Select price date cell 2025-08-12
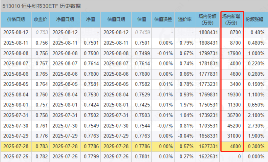The image size is (268, 162). 16,32
